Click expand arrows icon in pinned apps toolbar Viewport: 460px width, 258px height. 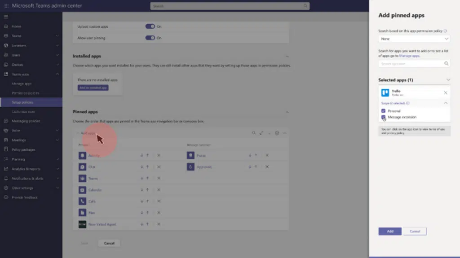tap(261, 133)
